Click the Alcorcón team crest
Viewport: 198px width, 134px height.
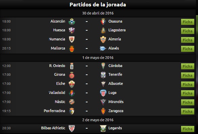point(72,22)
